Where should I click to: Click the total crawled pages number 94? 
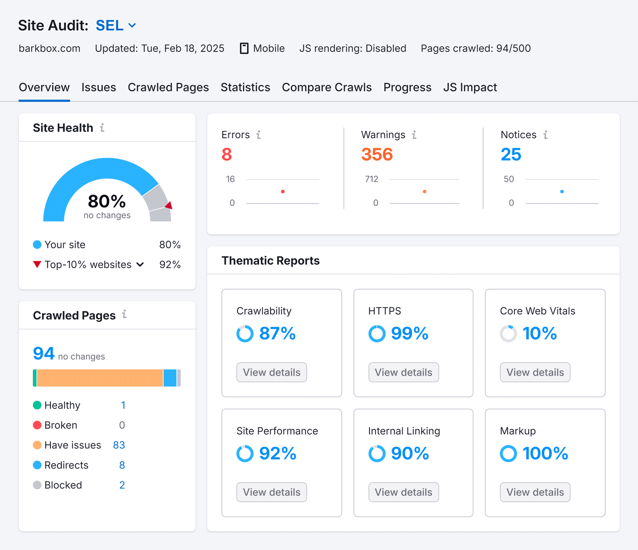[x=44, y=354]
